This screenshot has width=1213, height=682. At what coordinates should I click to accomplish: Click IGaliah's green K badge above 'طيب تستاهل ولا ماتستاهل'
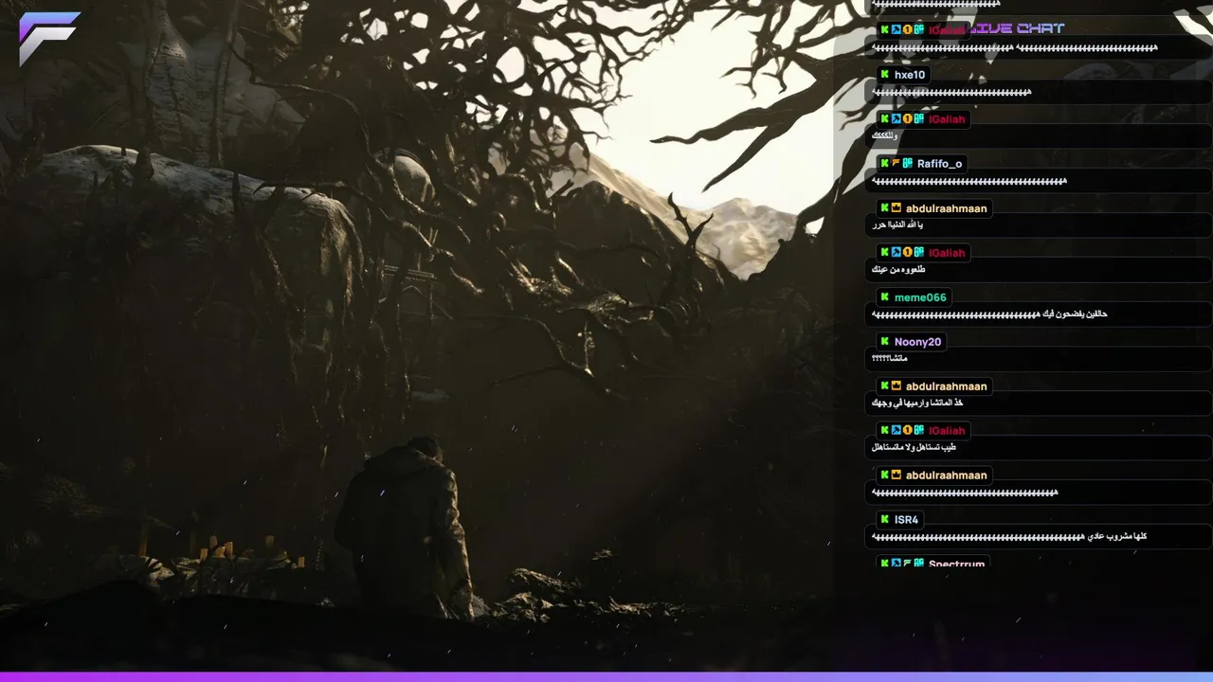tap(885, 431)
